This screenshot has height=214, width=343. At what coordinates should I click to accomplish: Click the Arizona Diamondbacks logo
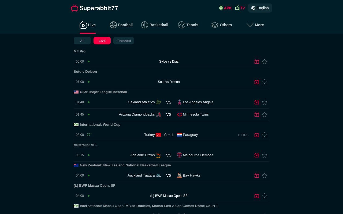[158, 114]
